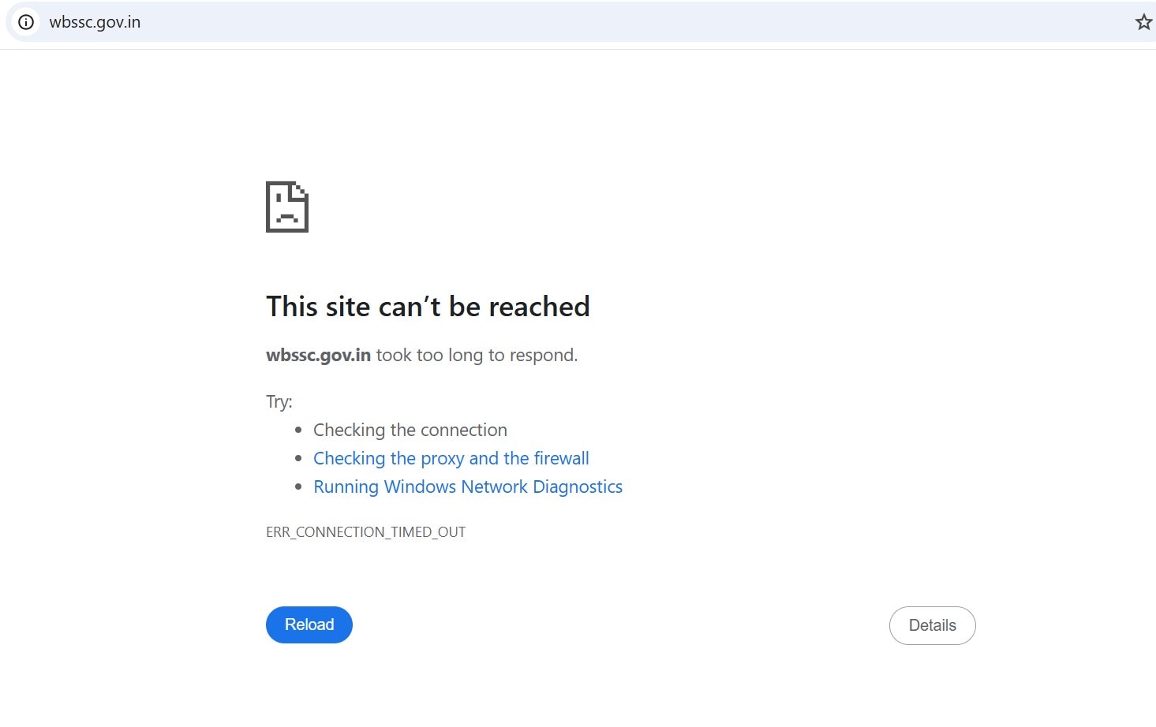Select the ERR_CONNECTION_TIMED_OUT error code text
The image size is (1156, 727).
(366, 532)
